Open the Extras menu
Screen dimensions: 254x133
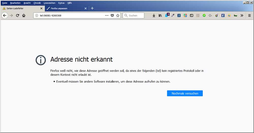click(61, 3)
